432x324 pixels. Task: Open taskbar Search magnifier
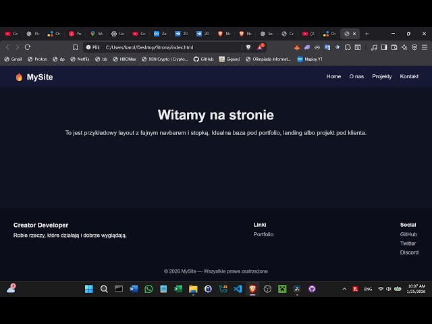coord(104,289)
